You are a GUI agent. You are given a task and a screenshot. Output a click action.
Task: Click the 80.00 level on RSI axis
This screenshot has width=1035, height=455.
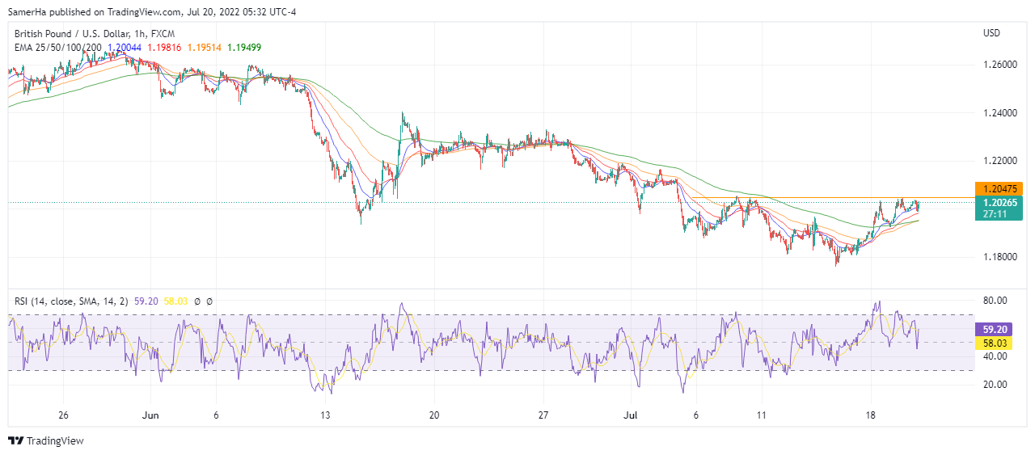pos(996,301)
